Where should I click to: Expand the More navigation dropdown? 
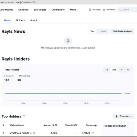[75, 10]
